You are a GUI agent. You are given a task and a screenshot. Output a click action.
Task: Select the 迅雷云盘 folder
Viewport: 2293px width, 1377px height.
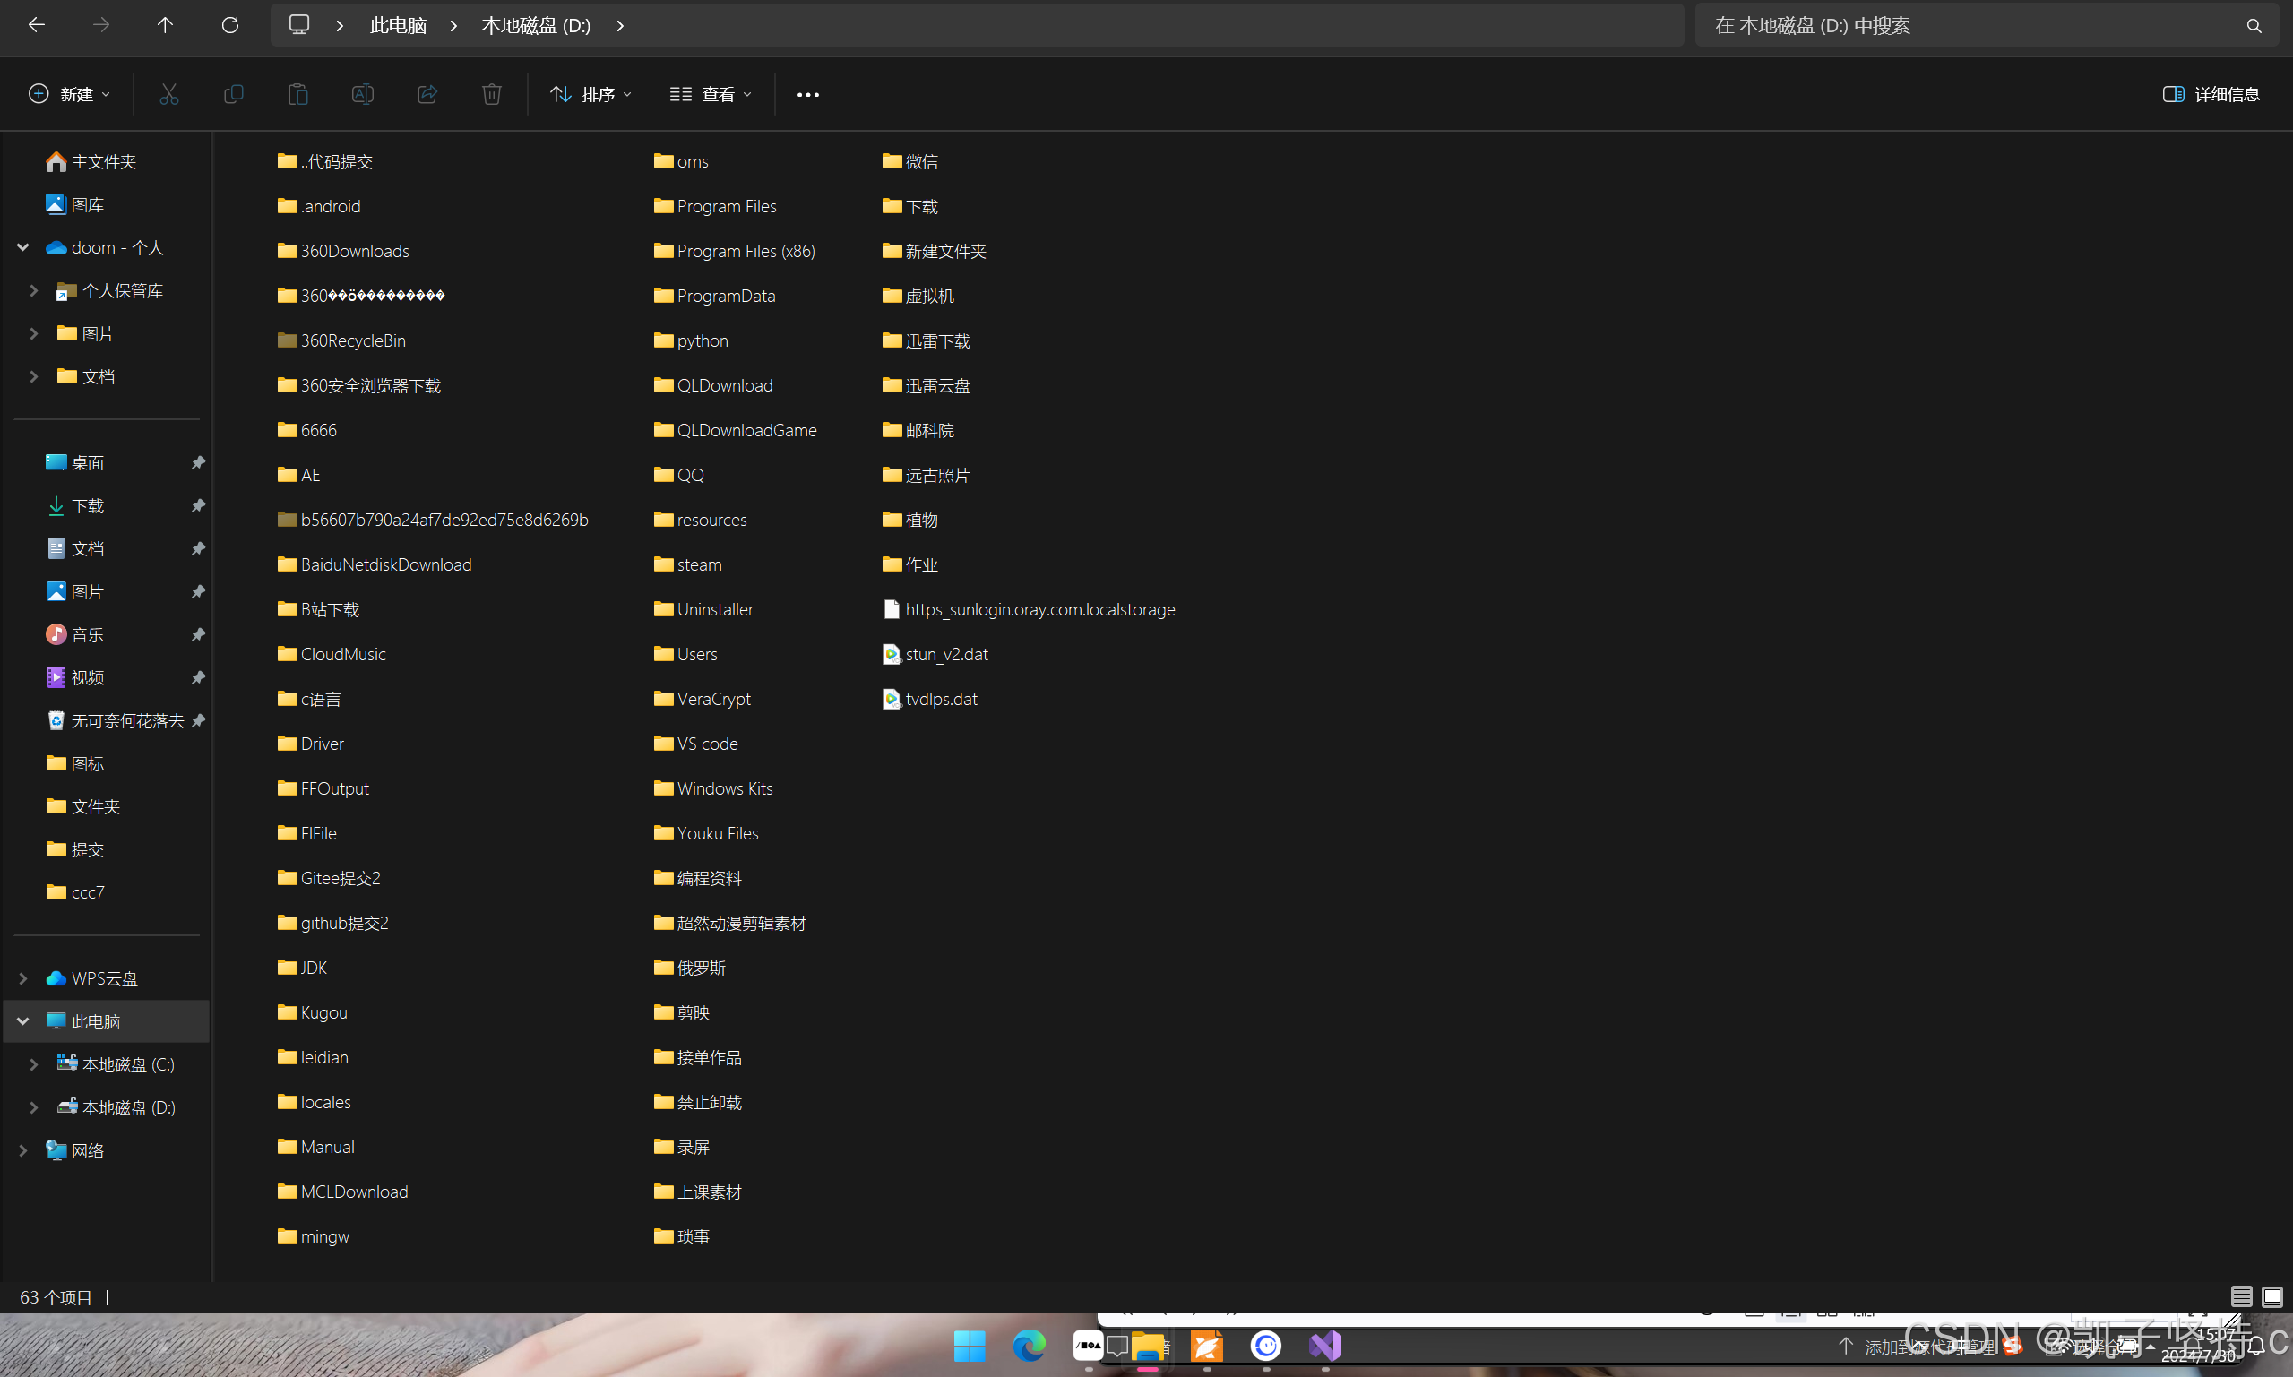tap(927, 385)
